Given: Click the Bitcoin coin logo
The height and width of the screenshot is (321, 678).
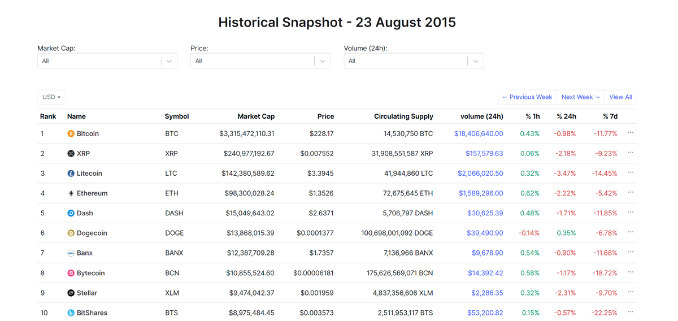Looking at the screenshot, I should (x=71, y=134).
